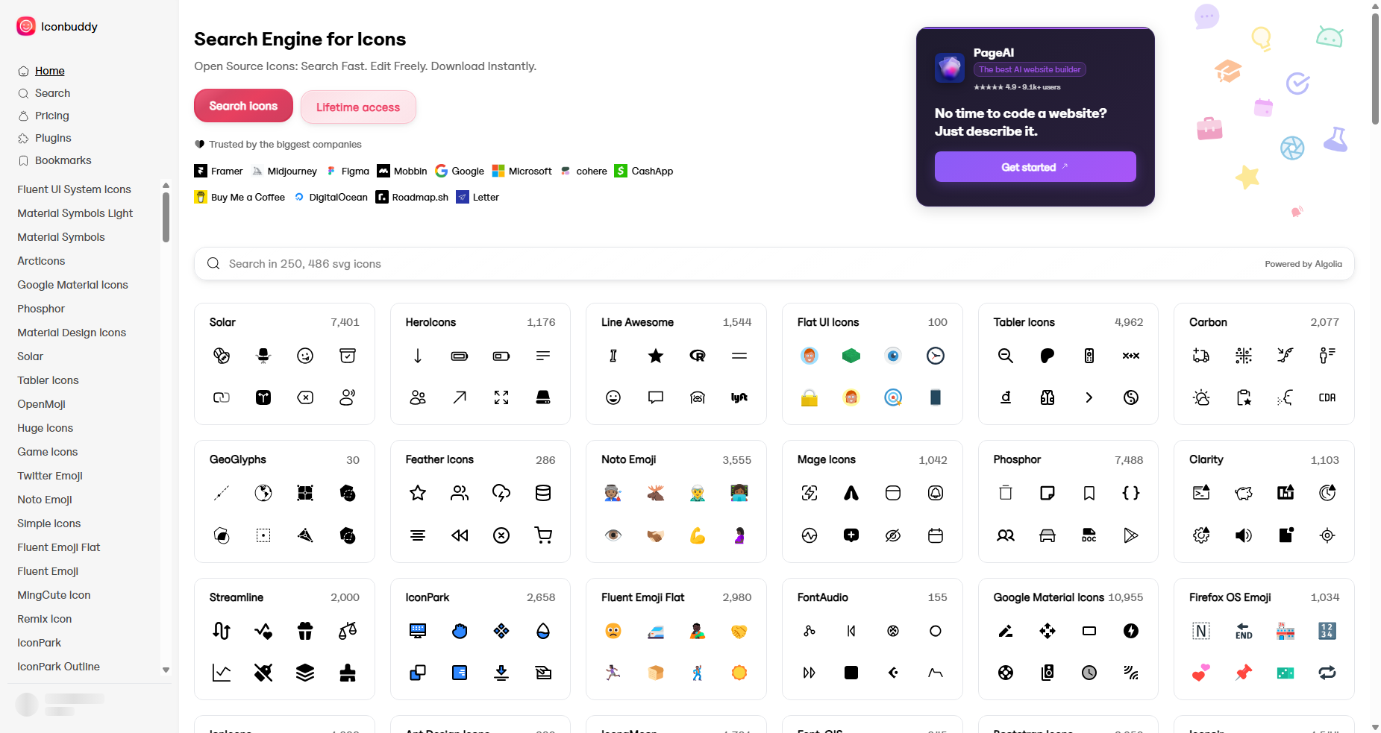Screen dimensions: 1381x733
Task: Click Get started in PageAI ad
Action: coord(1035,167)
